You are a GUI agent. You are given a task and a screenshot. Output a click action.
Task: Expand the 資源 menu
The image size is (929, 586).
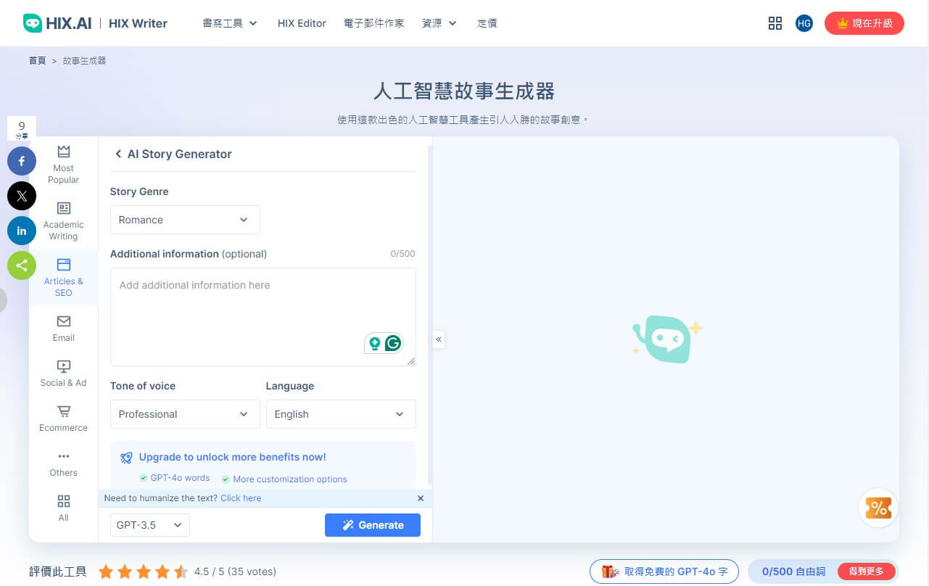click(439, 23)
